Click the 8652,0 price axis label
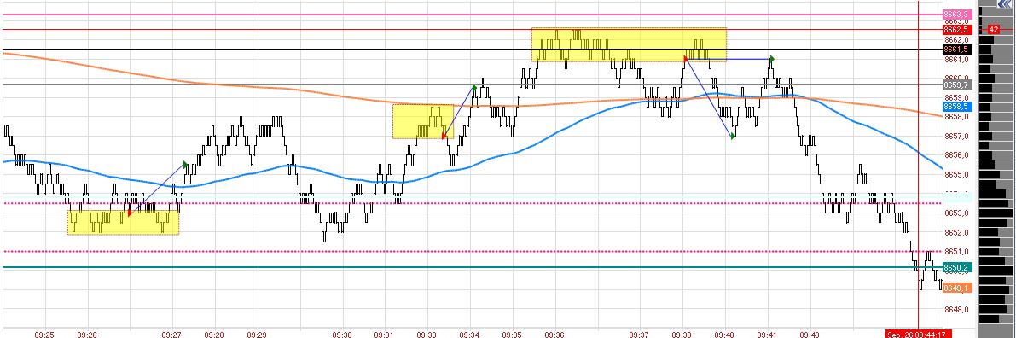 tap(957, 232)
